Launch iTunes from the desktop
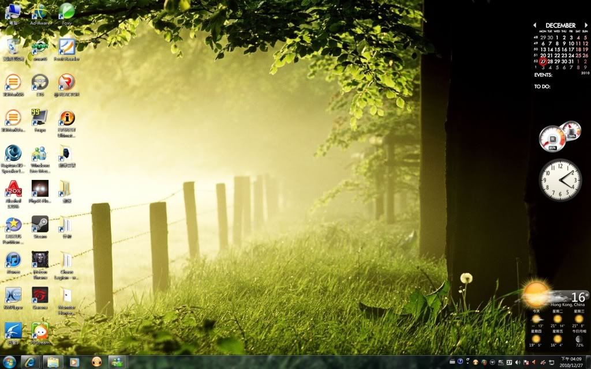The width and height of the screenshot is (591, 369). tap(13, 259)
